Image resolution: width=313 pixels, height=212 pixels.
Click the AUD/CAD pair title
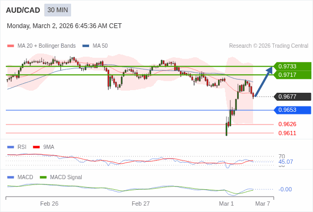[x=23, y=10]
